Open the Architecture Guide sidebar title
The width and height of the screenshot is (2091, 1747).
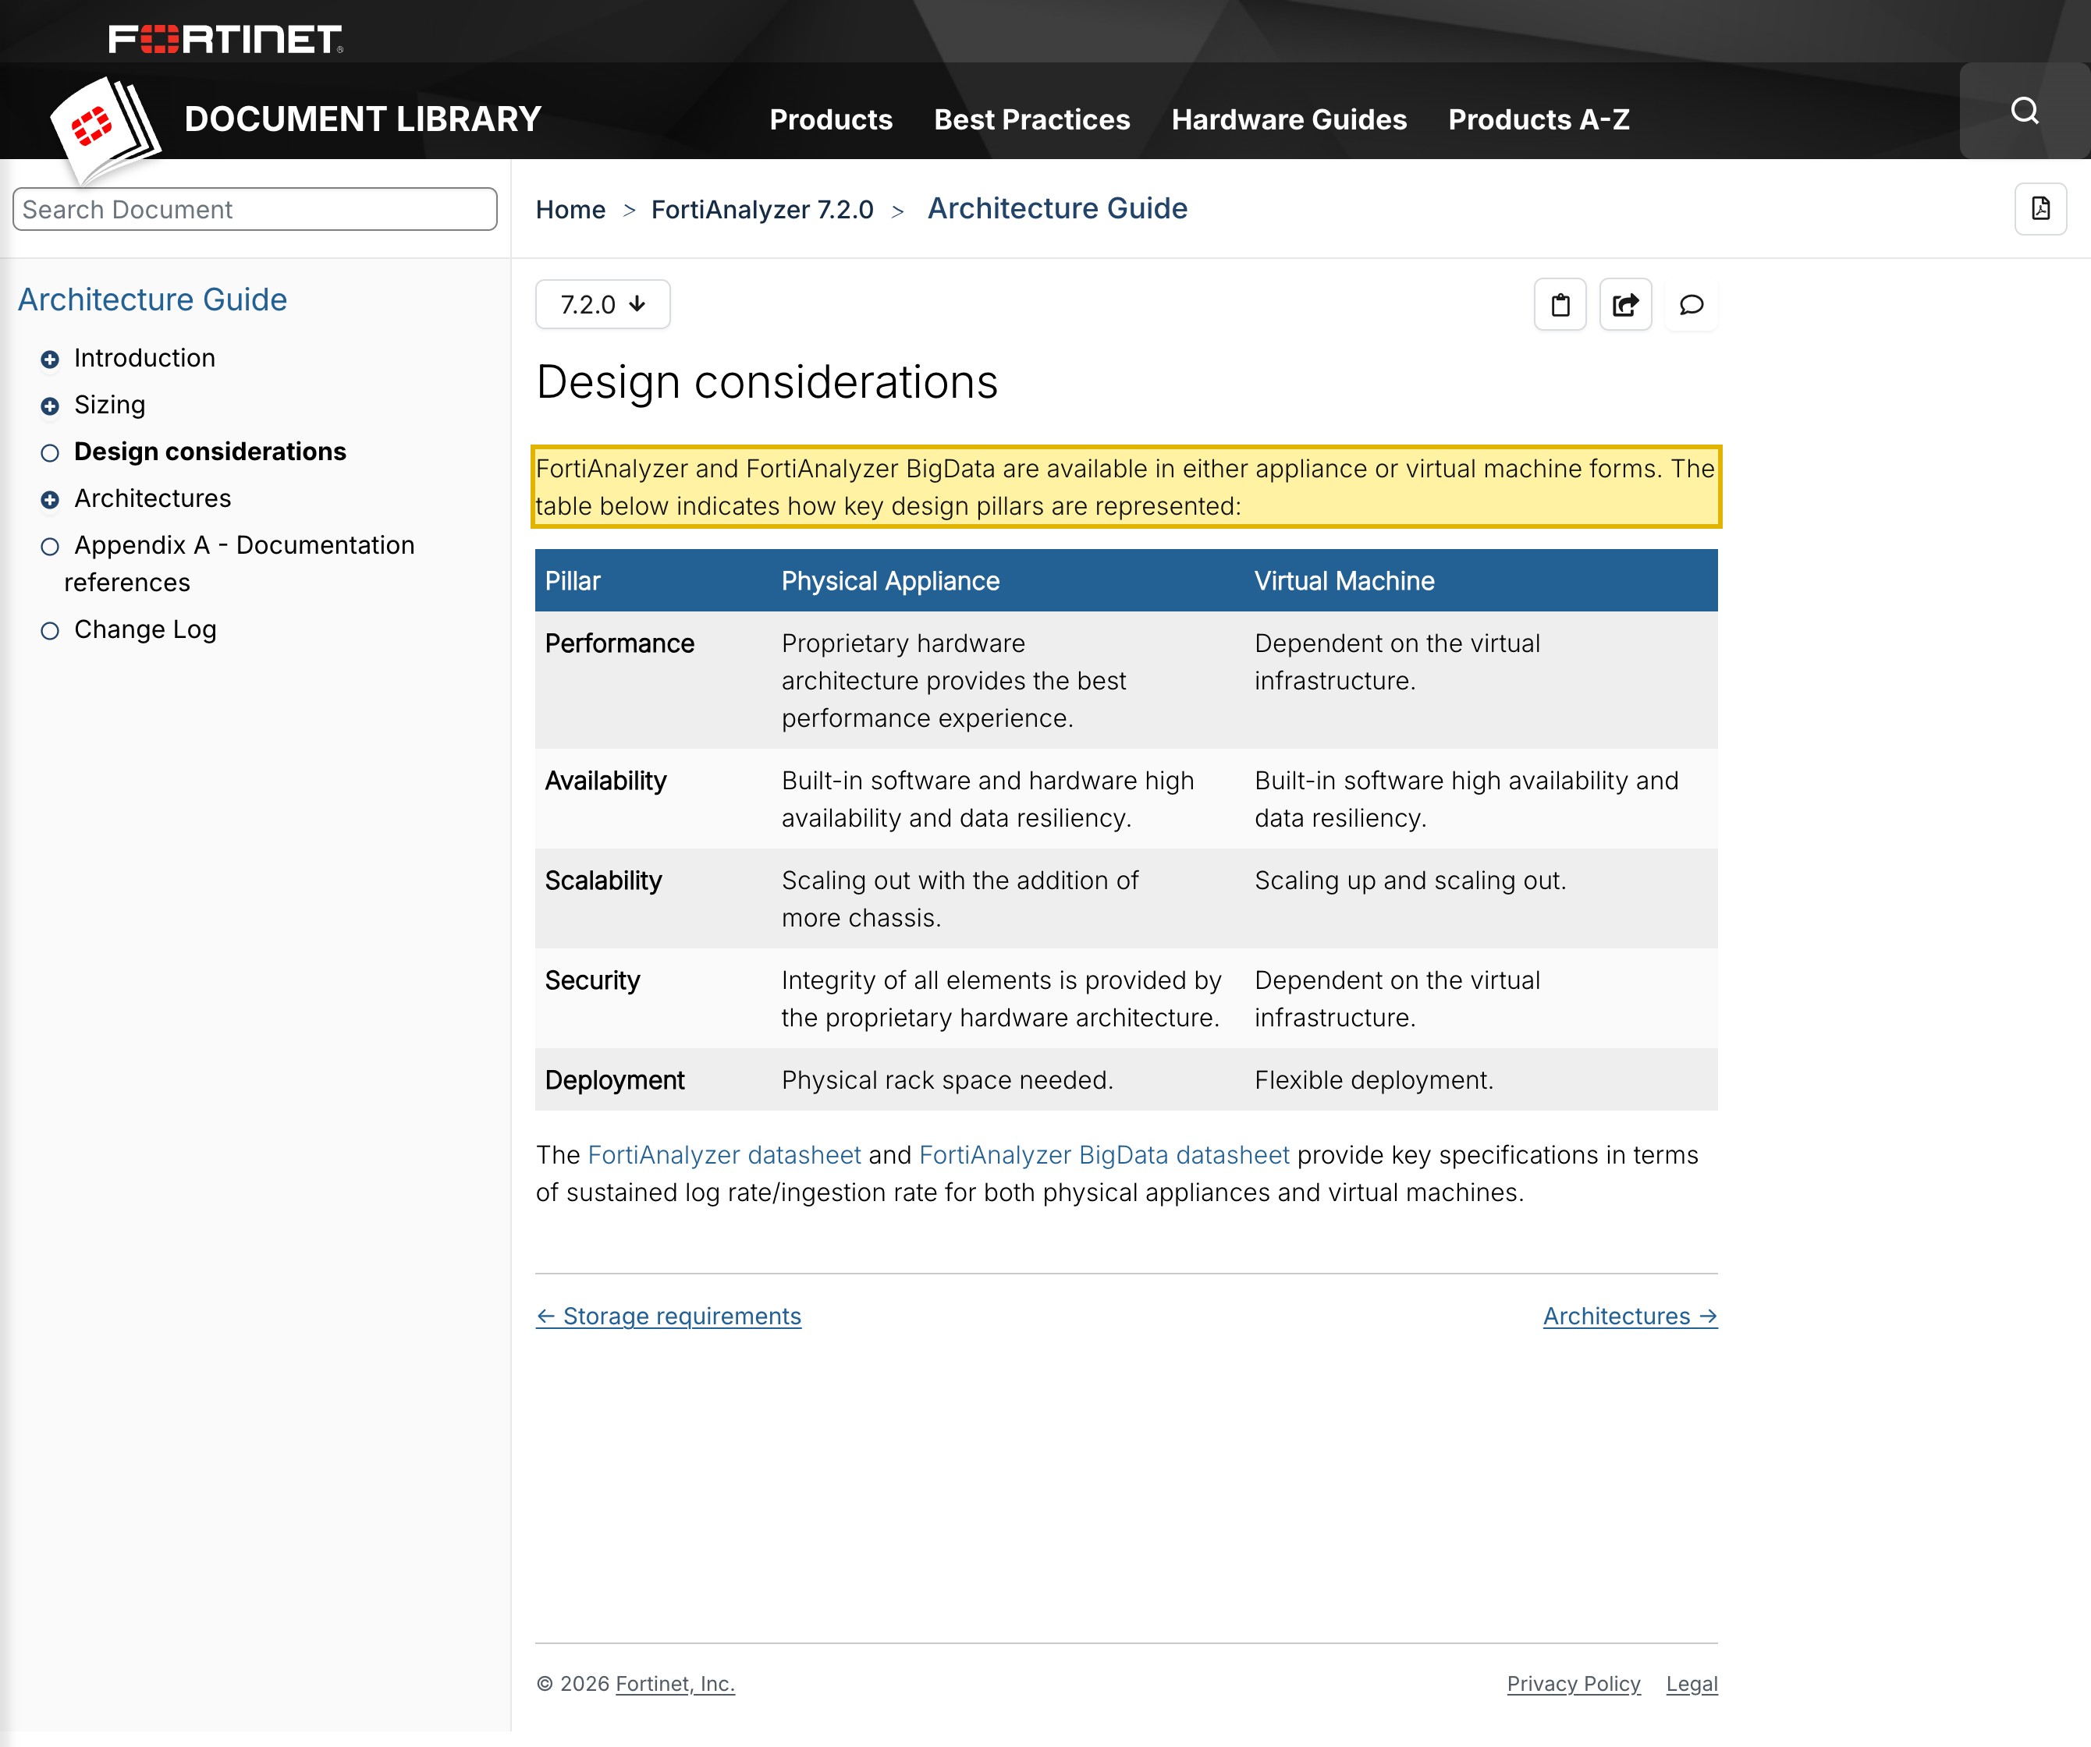[152, 299]
